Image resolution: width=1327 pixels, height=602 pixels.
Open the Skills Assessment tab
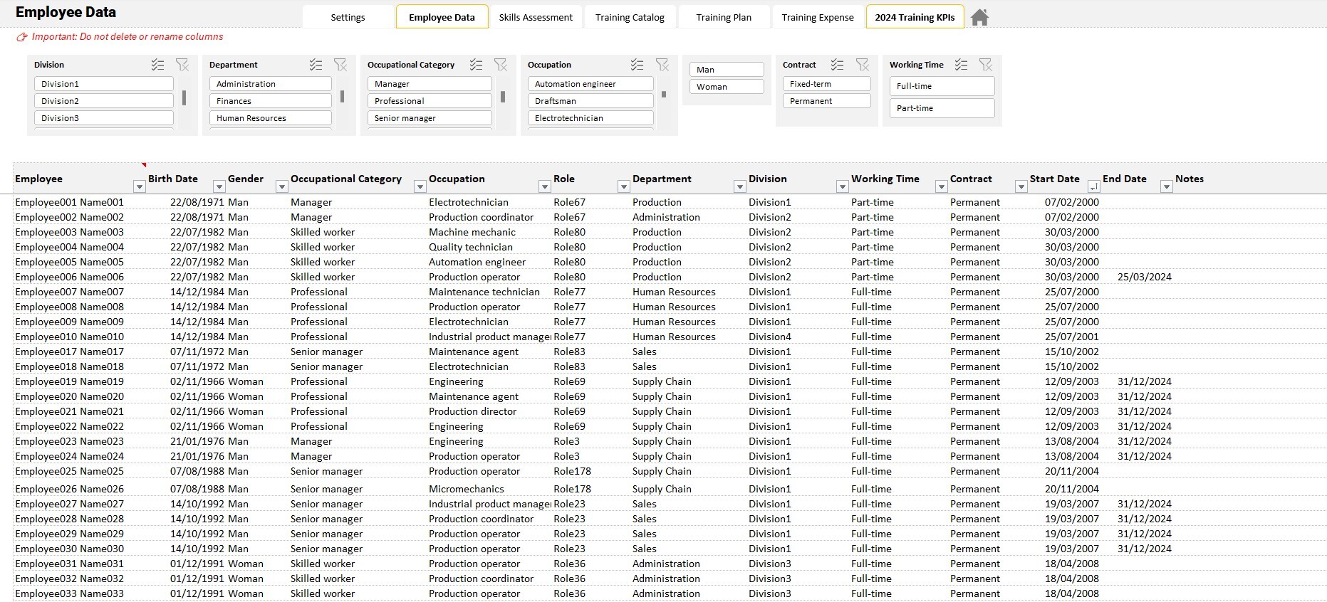(536, 17)
